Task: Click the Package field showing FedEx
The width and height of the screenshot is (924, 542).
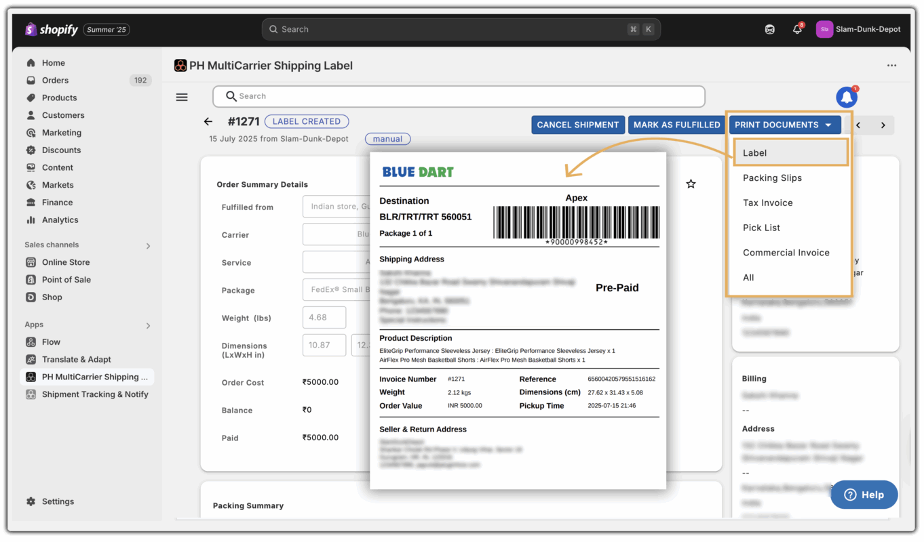Action: (x=336, y=289)
